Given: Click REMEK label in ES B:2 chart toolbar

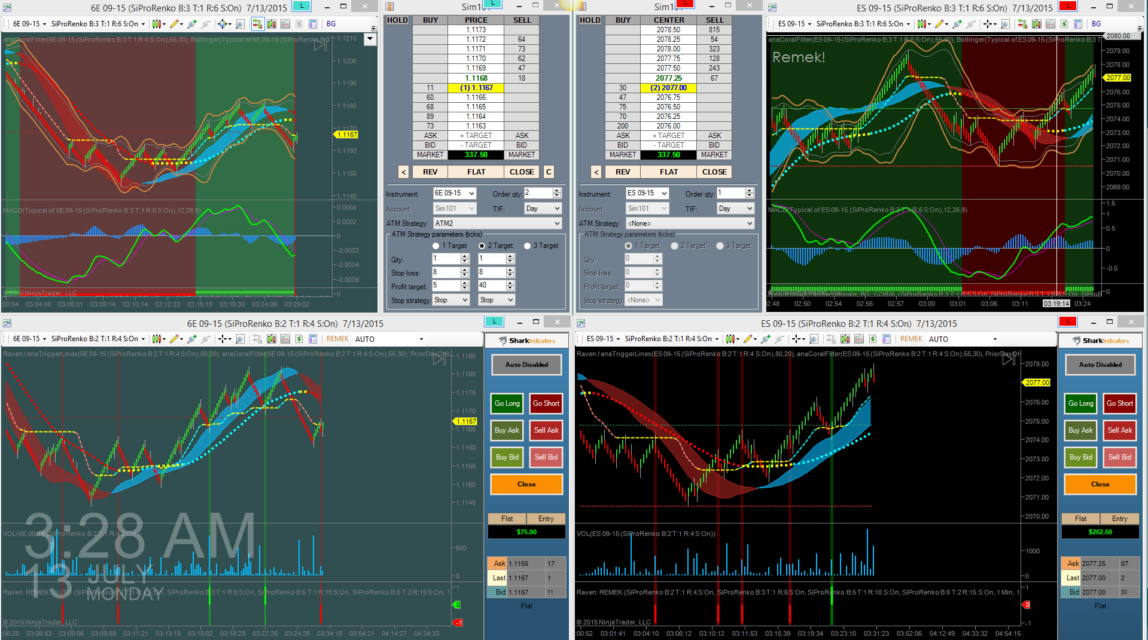Looking at the screenshot, I should [x=911, y=339].
